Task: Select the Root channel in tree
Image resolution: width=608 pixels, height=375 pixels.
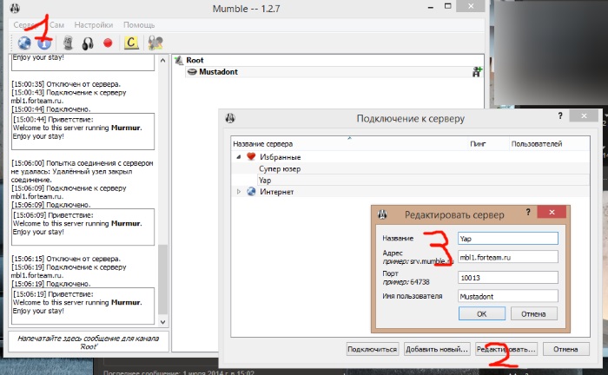Action: click(195, 60)
